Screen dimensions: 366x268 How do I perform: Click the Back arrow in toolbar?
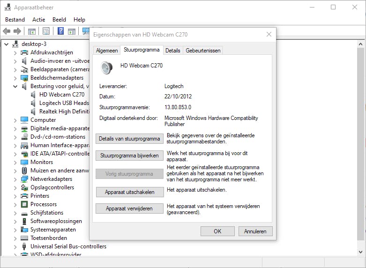[7, 31]
